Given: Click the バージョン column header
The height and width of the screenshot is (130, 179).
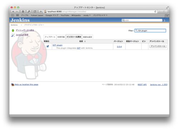Looking at the screenshot, I should pos(118,41).
